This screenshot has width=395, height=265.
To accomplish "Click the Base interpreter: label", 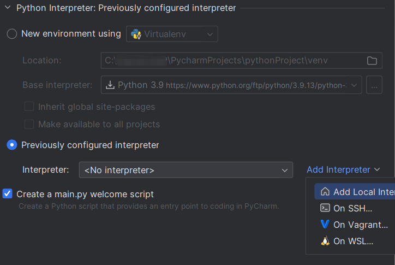I will tap(57, 85).
